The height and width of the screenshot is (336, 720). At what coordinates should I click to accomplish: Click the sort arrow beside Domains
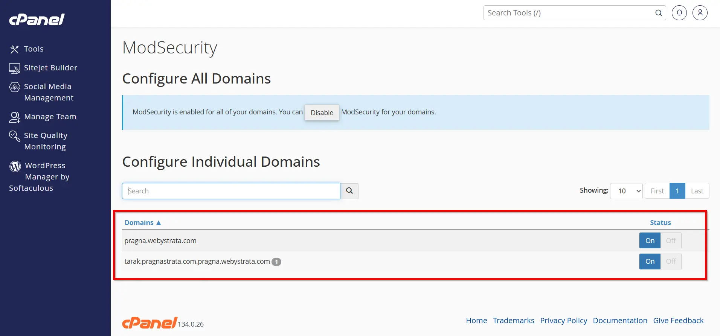click(159, 223)
